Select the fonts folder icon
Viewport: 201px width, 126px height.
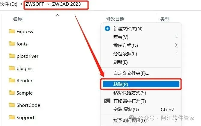tap(12, 43)
